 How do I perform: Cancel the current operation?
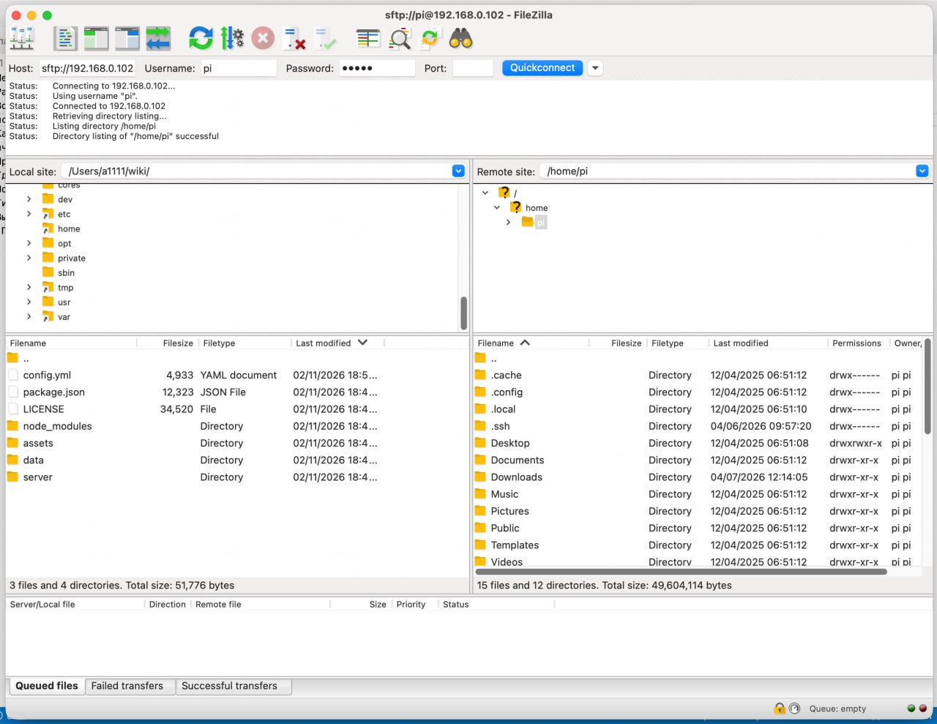point(263,38)
